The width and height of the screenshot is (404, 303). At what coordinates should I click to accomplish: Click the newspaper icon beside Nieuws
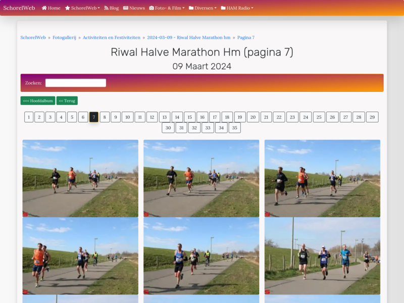(x=126, y=8)
